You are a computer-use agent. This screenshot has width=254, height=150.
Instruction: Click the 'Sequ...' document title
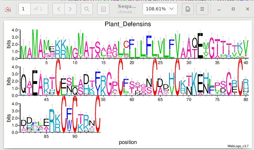[127, 6]
